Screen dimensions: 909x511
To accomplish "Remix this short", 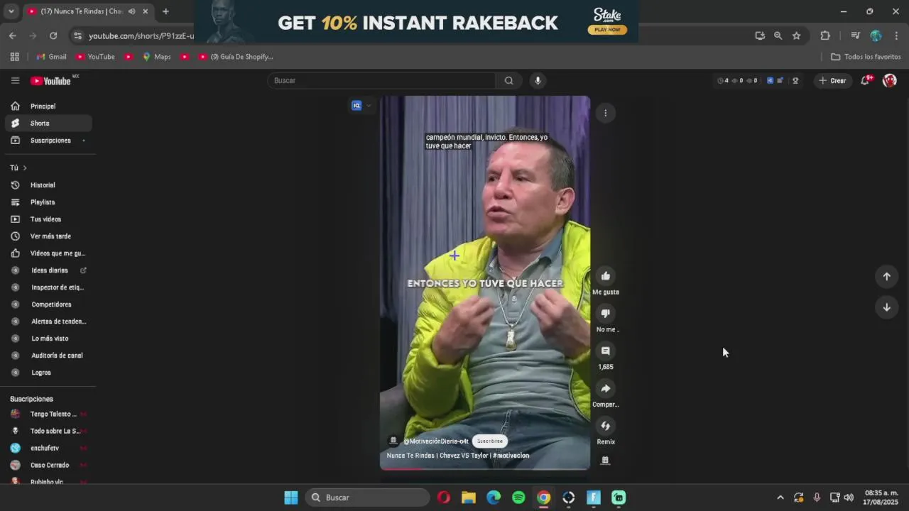I will tap(605, 426).
